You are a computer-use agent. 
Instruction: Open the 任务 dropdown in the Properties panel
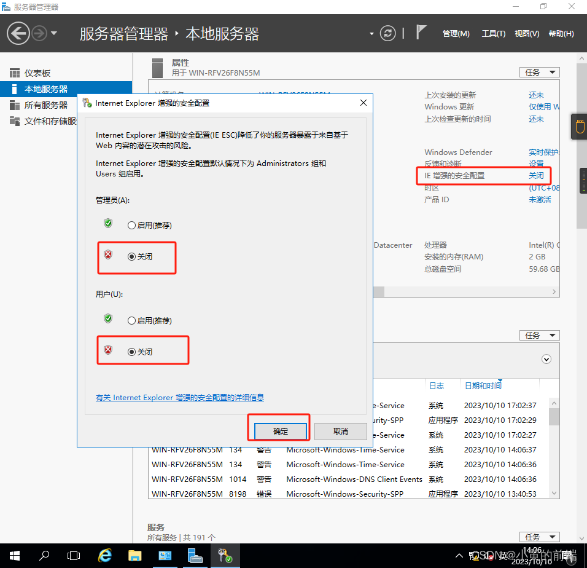[x=539, y=72]
